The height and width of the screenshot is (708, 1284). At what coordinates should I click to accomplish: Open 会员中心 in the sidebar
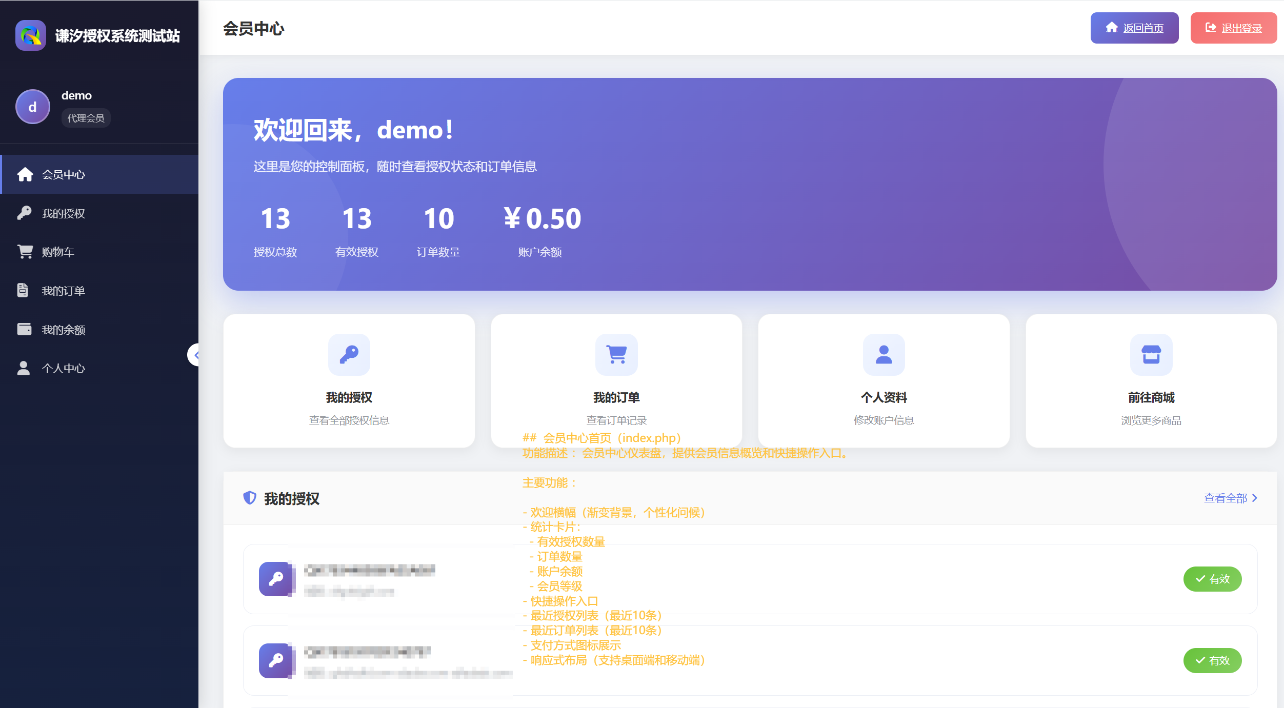pyautogui.click(x=100, y=174)
